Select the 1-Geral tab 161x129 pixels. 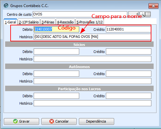coord(10,22)
